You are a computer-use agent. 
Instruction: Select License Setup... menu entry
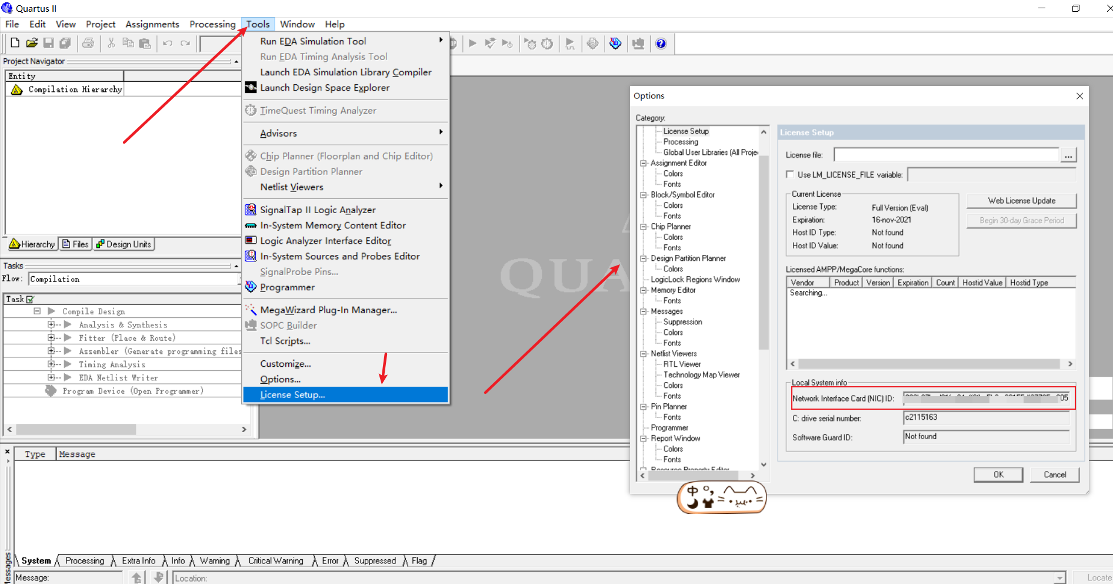346,394
